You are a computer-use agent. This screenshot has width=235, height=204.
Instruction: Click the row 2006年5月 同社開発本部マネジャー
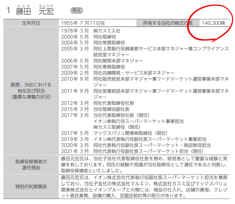[x=102, y=61]
